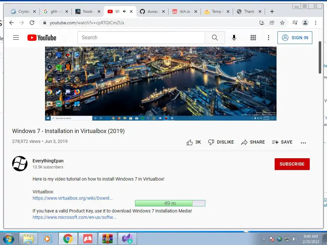Click into the YouTube Search field
The width and height of the screenshot is (327, 245).
click(x=141, y=38)
